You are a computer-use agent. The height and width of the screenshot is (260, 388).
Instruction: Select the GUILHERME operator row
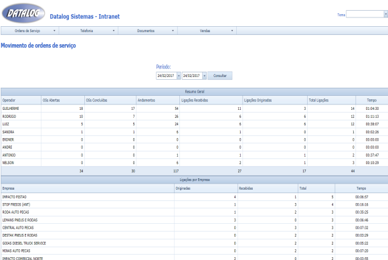(194, 109)
